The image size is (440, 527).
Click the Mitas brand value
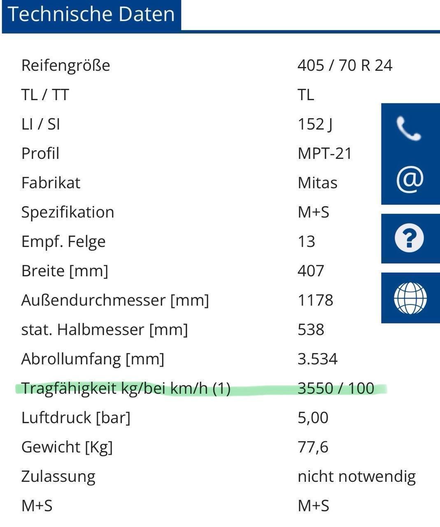pyautogui.click(x=317, y=183)
